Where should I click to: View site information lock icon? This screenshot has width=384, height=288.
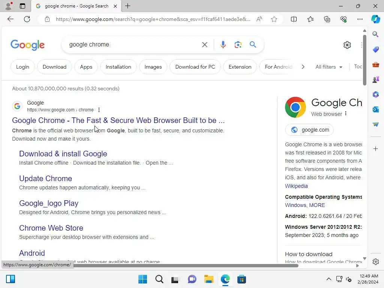[47, 19]
